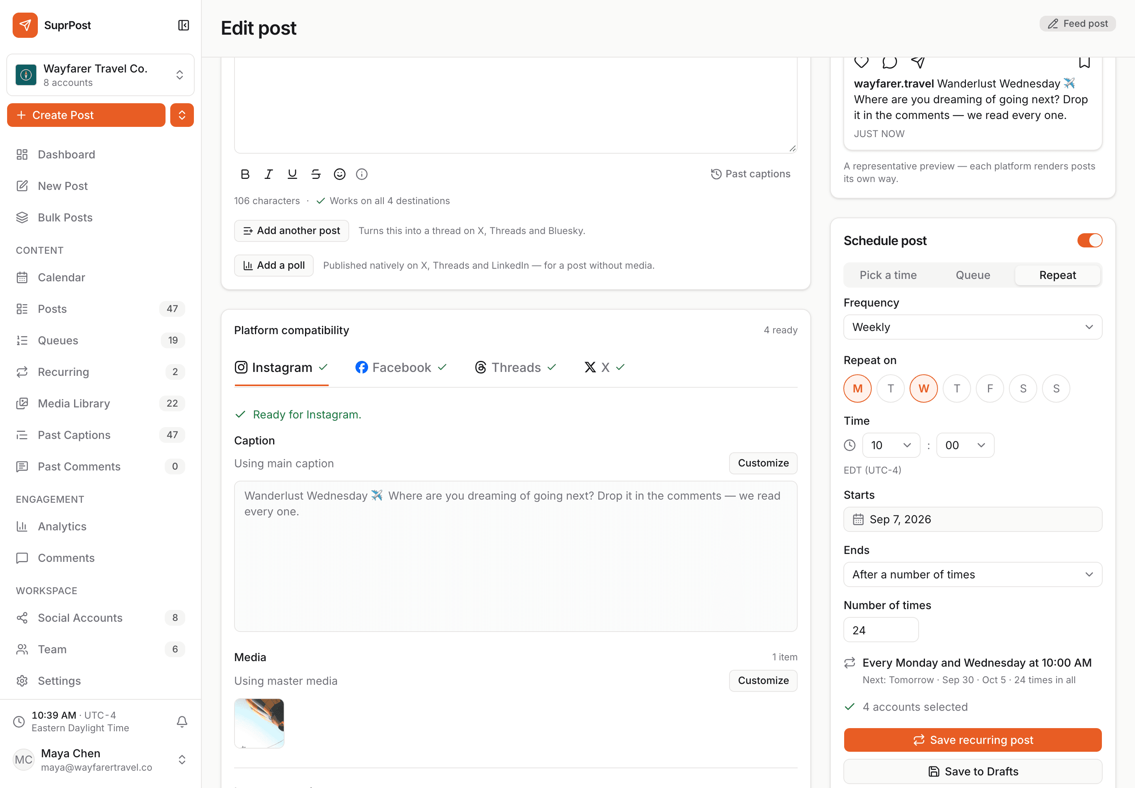
Task: Click the calendar icon in the Starts field
Action: click(x=858, y=519)
